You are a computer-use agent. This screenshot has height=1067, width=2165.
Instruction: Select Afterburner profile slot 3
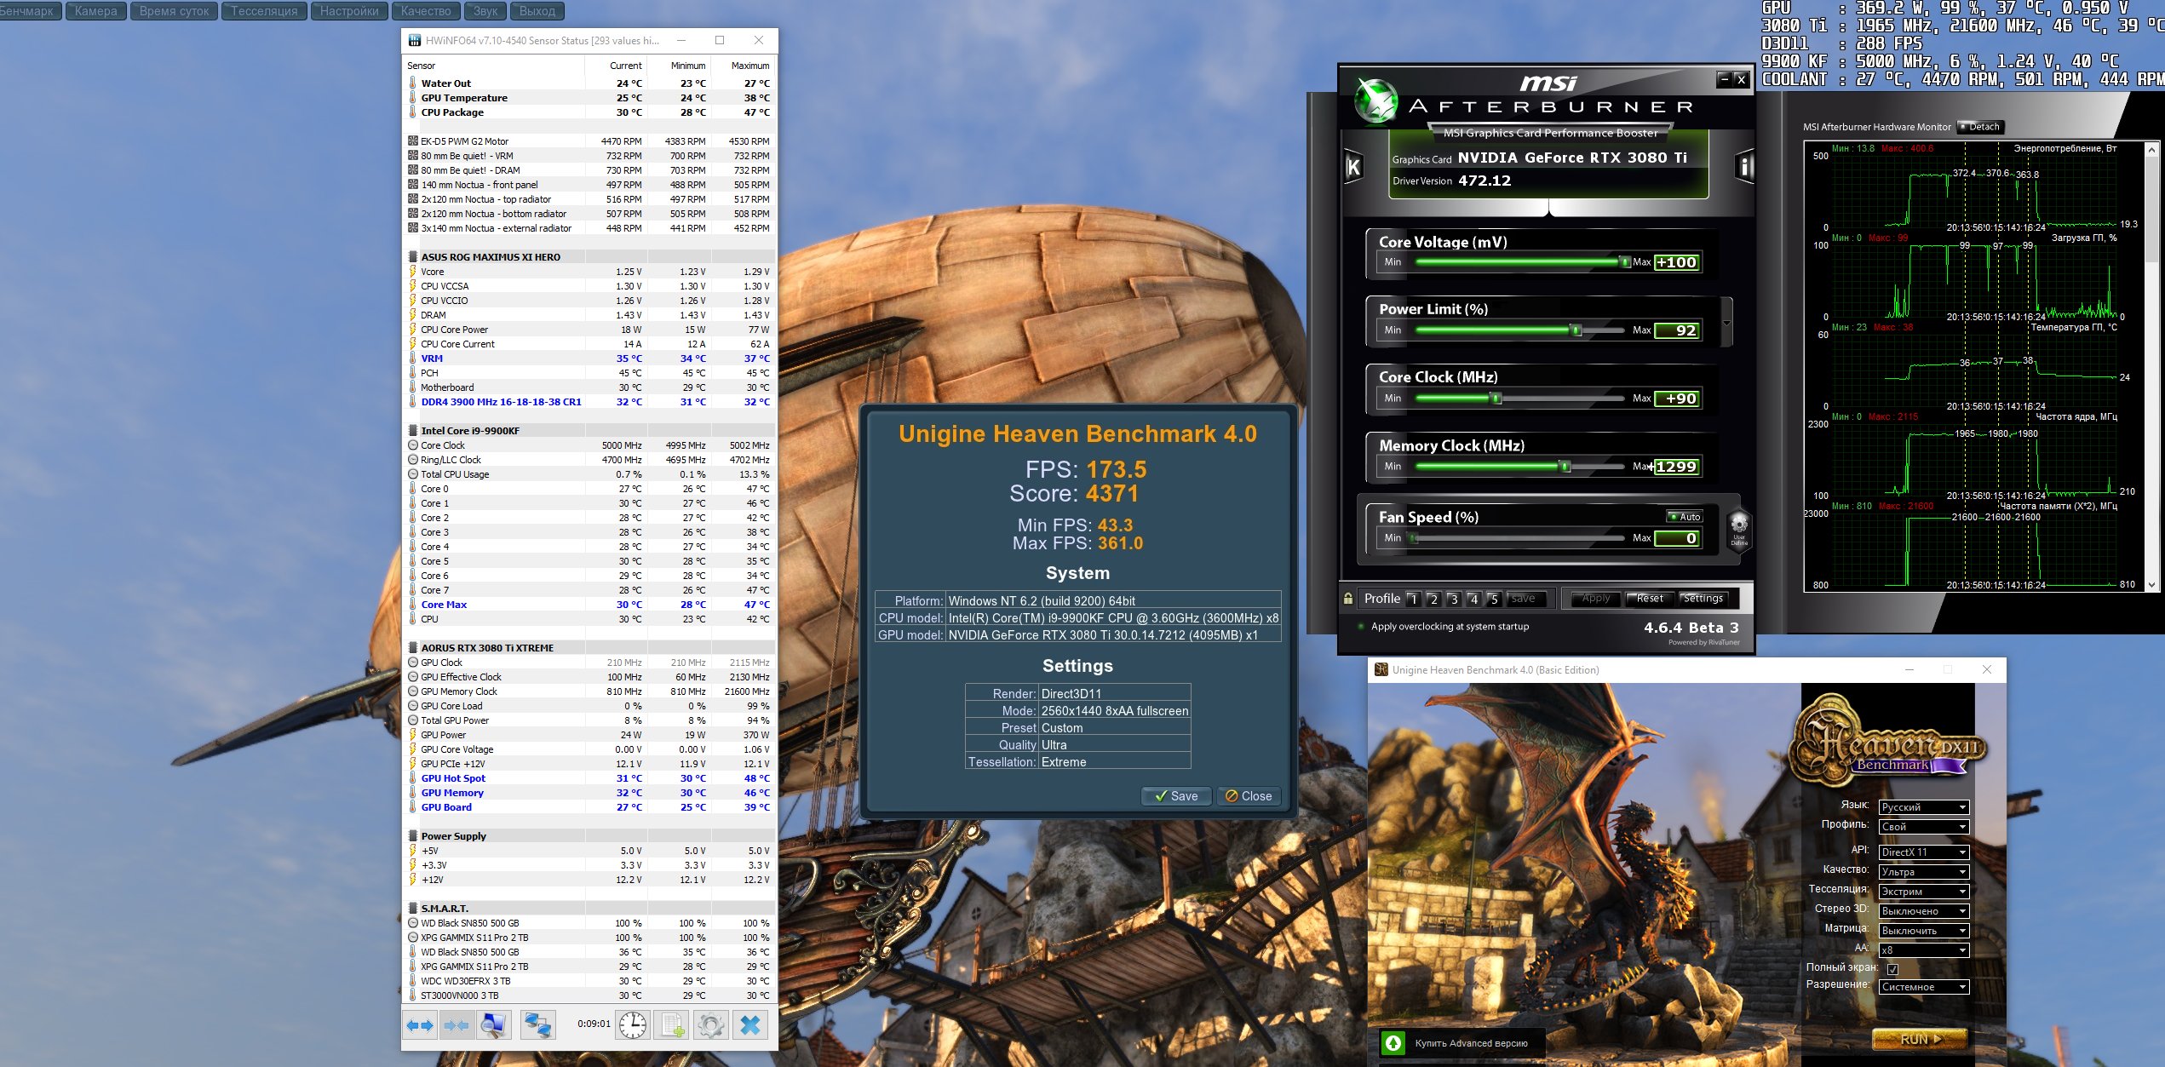tap(1454, 599)
